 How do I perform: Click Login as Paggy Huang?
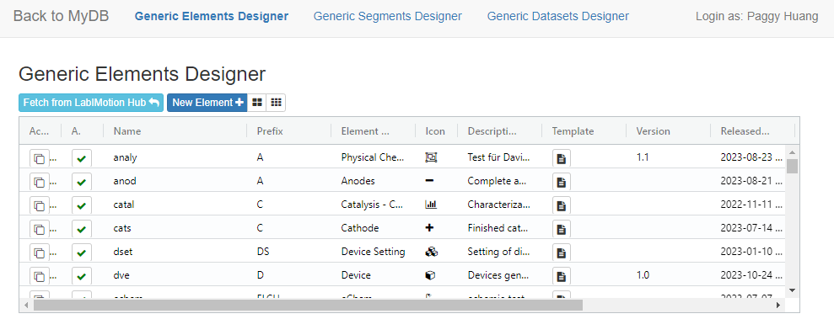757,17
